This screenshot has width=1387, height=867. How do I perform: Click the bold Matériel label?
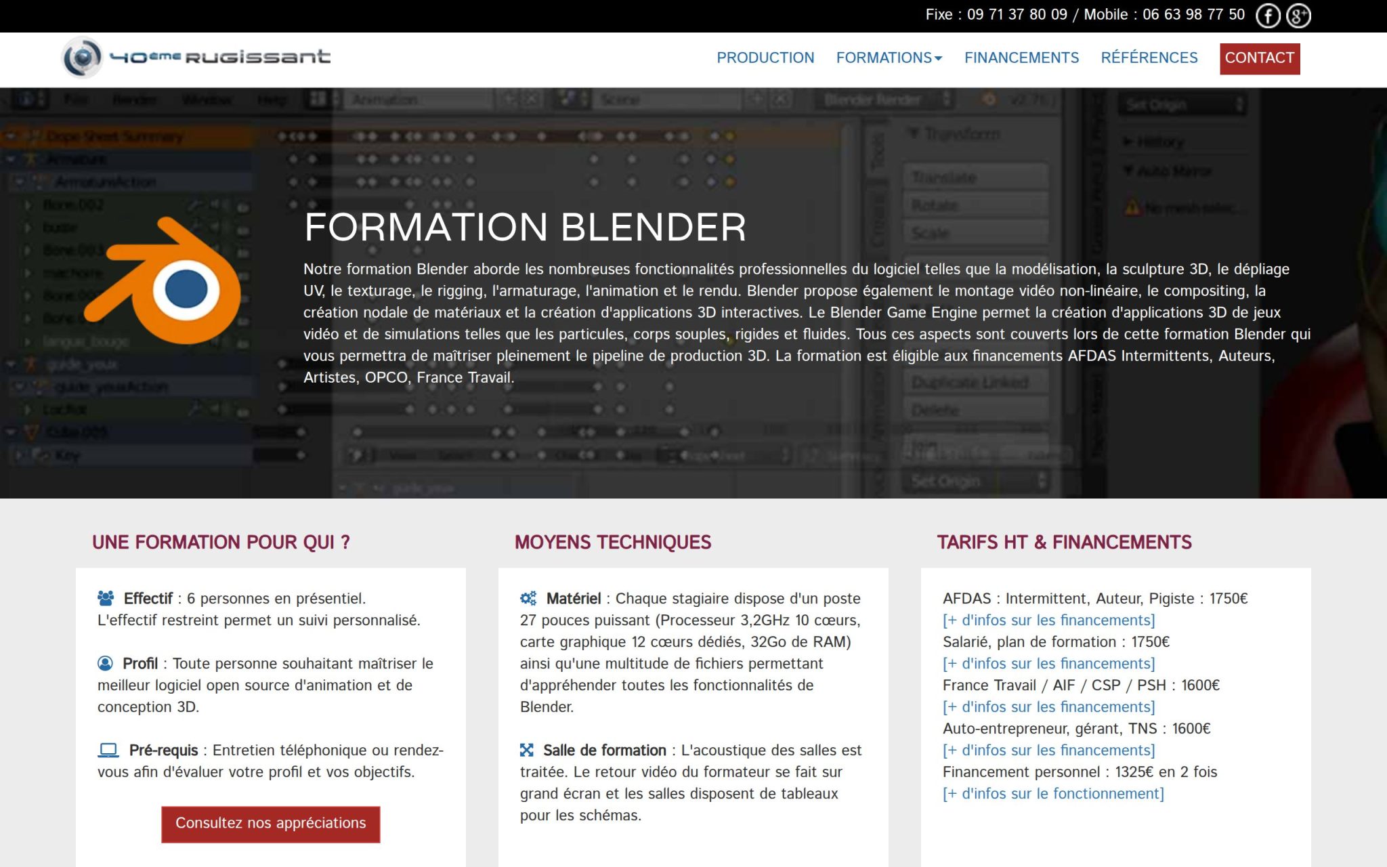point(573,599)
